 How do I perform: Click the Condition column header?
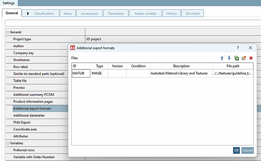pyautogui.click(x=138, y=66)
